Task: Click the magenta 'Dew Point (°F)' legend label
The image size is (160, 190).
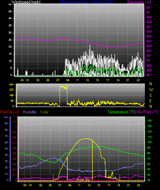Action: click(x=147, y=112)
